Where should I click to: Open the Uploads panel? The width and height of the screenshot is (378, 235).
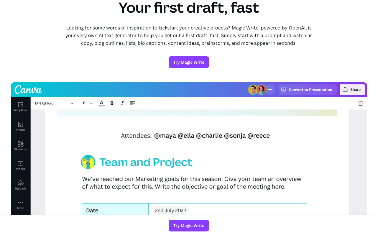tap(20, 185)
